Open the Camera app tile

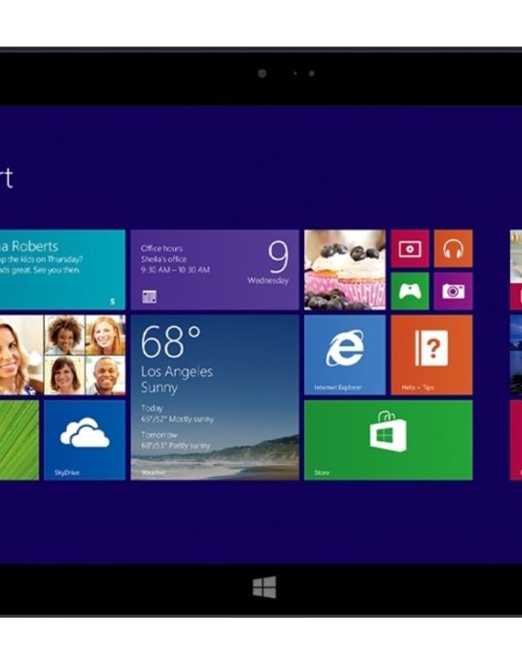click(453, 291)
